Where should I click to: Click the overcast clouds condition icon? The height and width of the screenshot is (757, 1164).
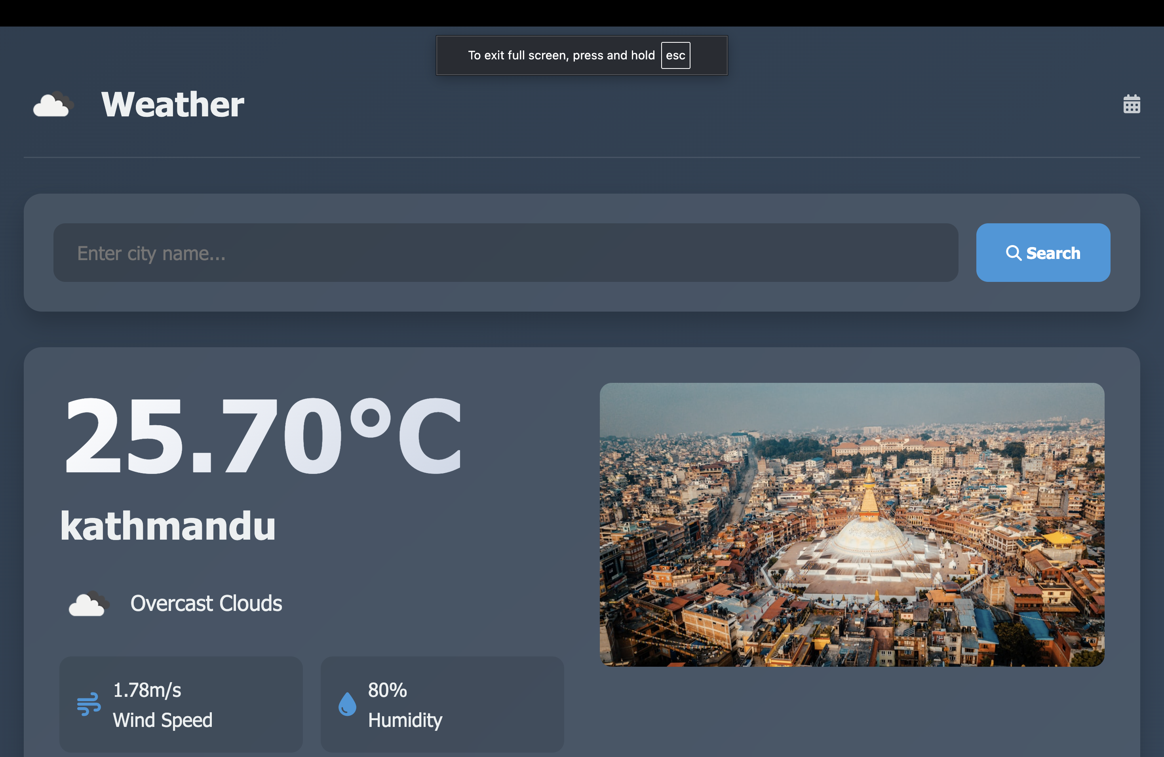click(x=89, y=603)
